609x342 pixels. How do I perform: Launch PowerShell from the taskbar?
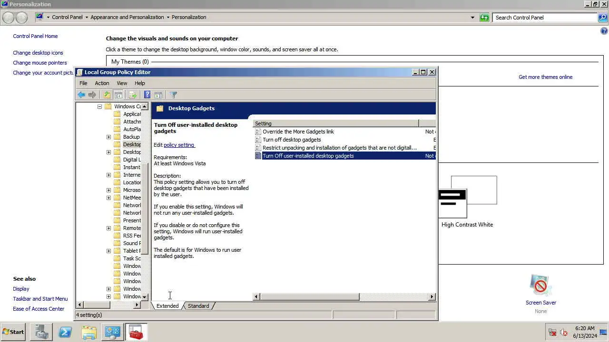65,332
